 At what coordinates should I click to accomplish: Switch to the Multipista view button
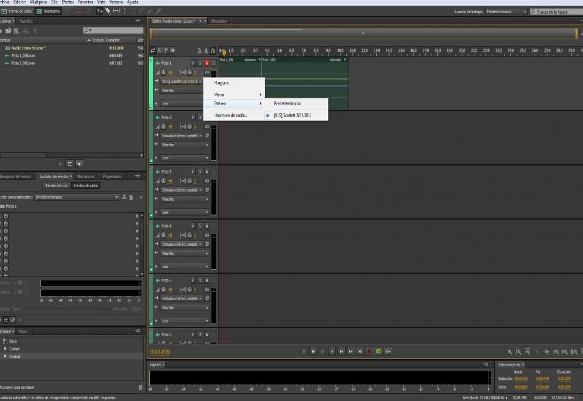47,11
